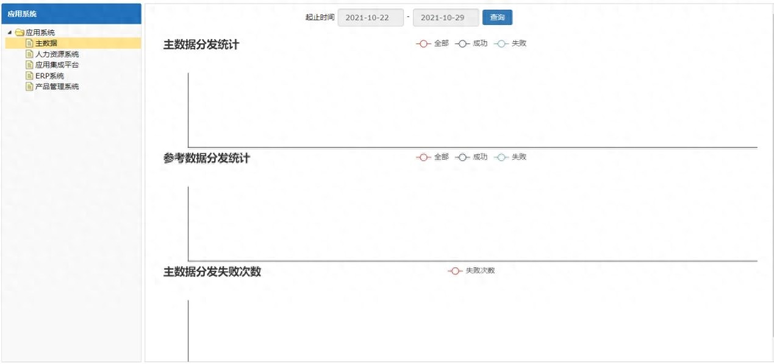This screenshot has width=774, height=364.
Task: Click the 应用系统 root folder icon
Action: pos(20,33)
